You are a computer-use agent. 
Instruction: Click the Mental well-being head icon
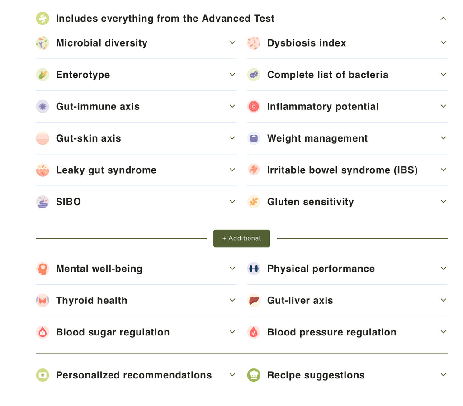tap(43, 268)
